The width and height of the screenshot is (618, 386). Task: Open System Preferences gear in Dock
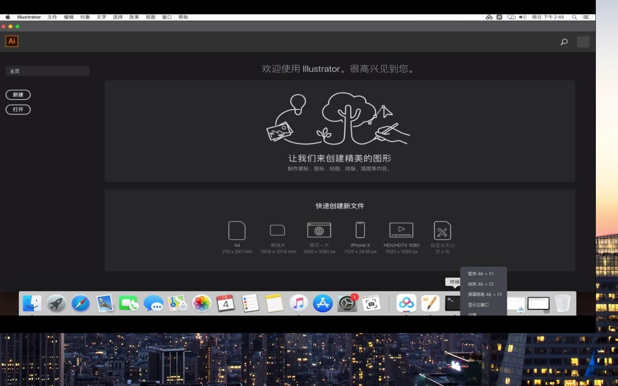[347, 303]
